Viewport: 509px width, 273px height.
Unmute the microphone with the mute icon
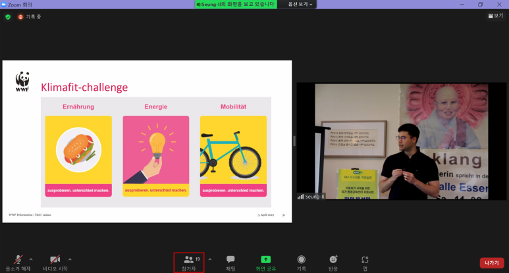(18, 260)
